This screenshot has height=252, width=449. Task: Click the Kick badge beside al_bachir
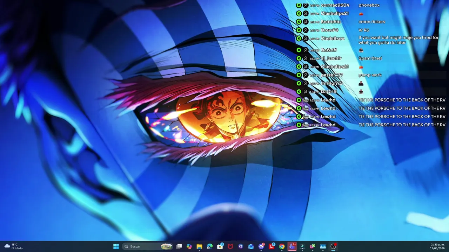(x=299, y=58)
